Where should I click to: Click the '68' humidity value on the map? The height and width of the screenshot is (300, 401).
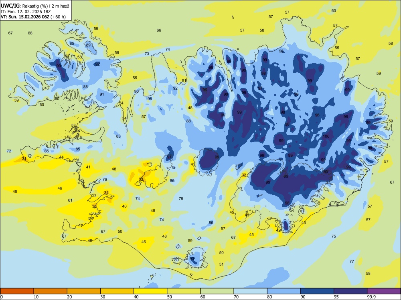tap(30, 33)
